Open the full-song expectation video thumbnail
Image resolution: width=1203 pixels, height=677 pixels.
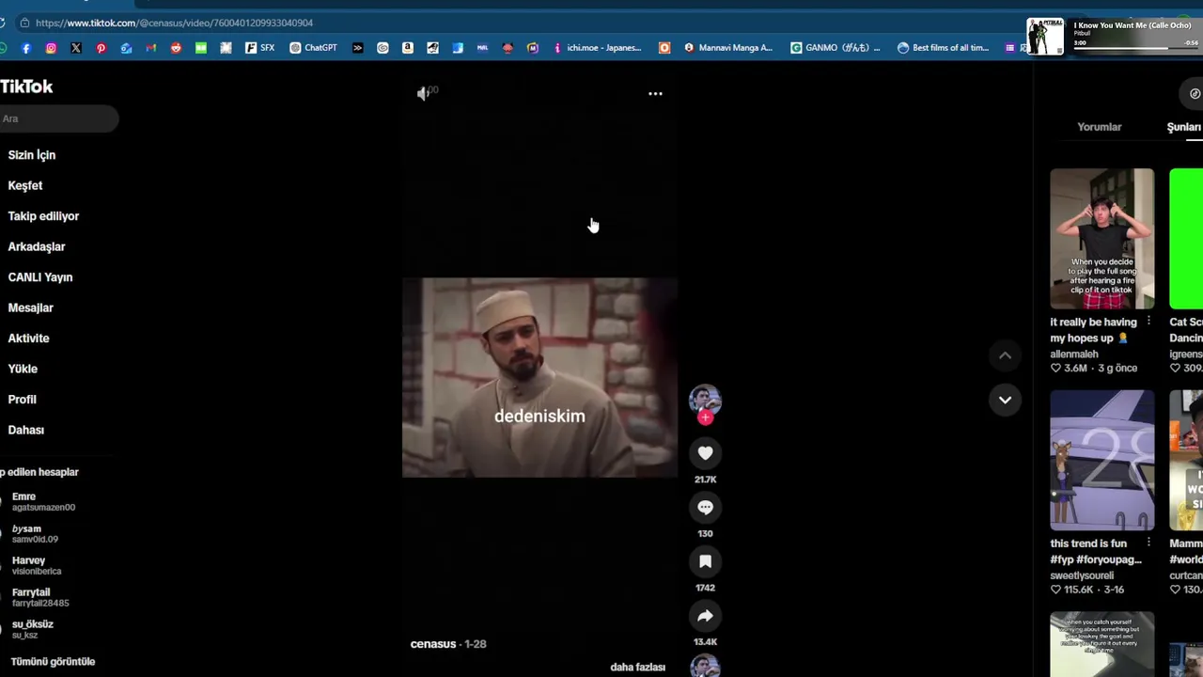1101,239
